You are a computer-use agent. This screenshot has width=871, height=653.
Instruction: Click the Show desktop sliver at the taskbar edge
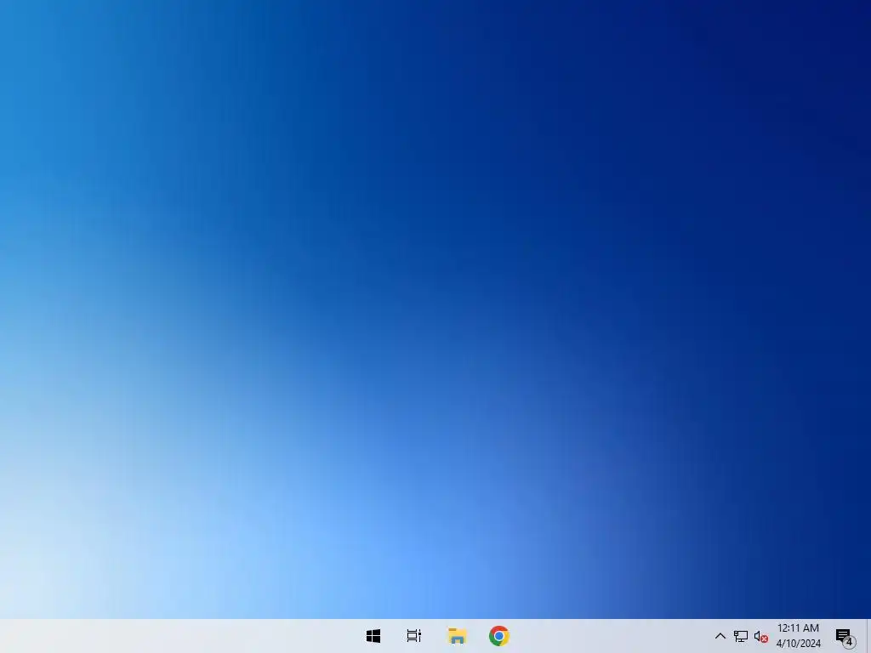pos(868,636)
